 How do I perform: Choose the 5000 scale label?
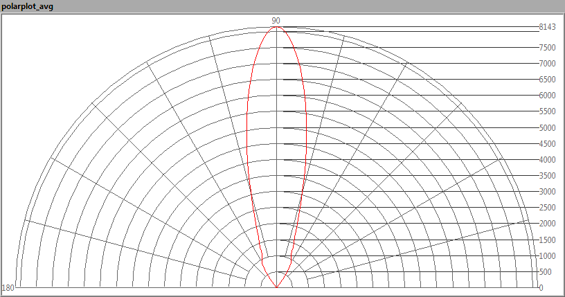point(547,128)
